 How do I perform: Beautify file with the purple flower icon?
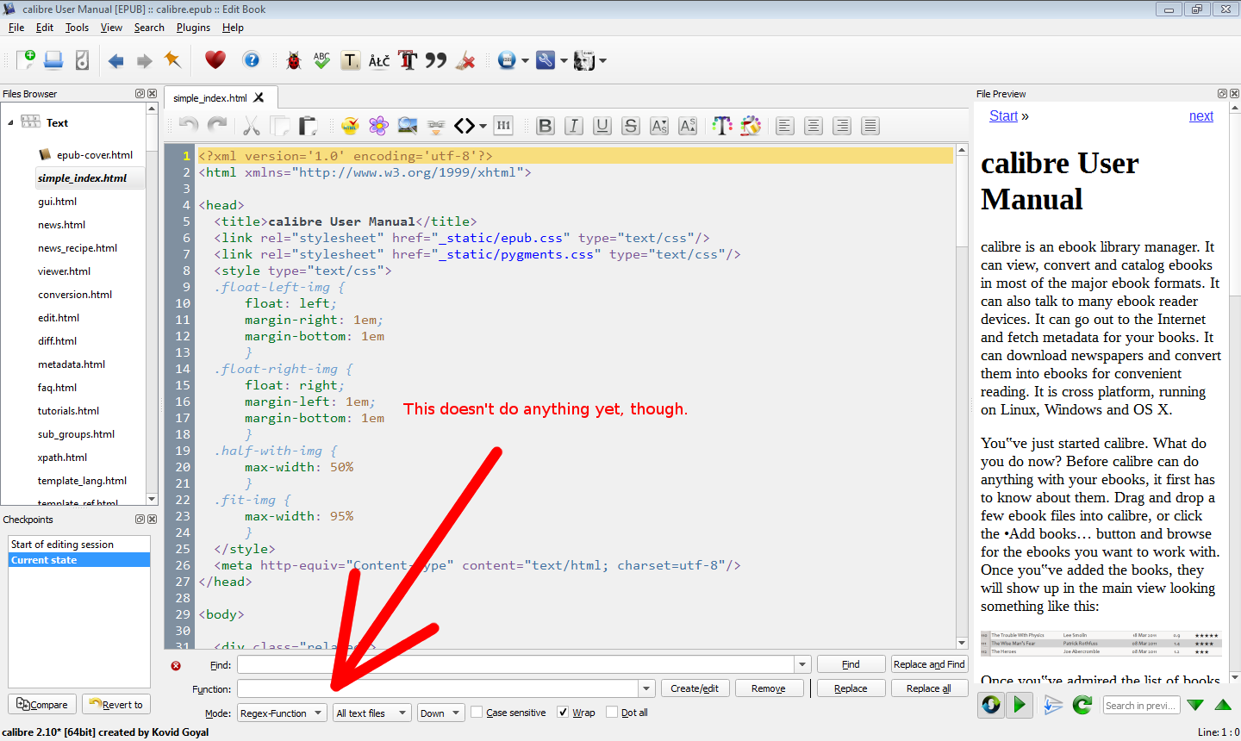click(378, 126)
